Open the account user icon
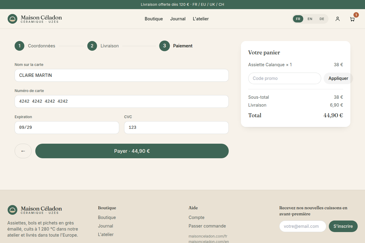Viewport: 365px width, 243px height. pos(338,19)
